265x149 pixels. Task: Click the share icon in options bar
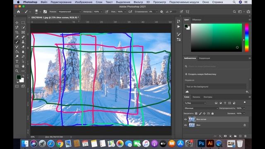point(248,12)
